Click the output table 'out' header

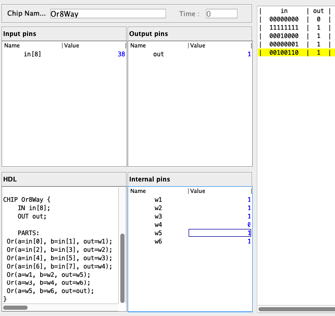coord(318,11)
